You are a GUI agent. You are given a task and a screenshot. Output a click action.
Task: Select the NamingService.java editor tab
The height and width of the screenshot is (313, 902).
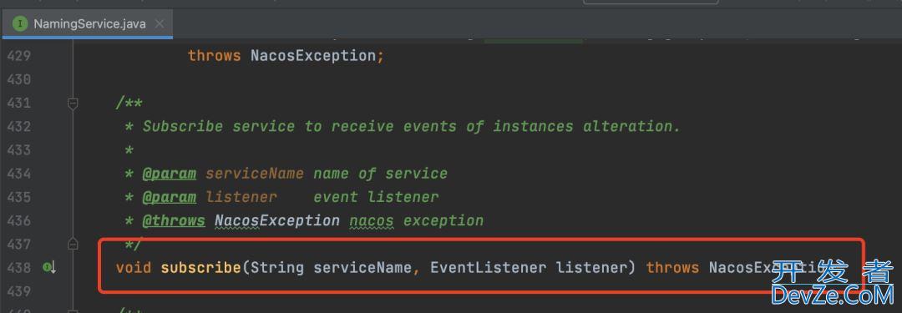click(x=88, y=24)
